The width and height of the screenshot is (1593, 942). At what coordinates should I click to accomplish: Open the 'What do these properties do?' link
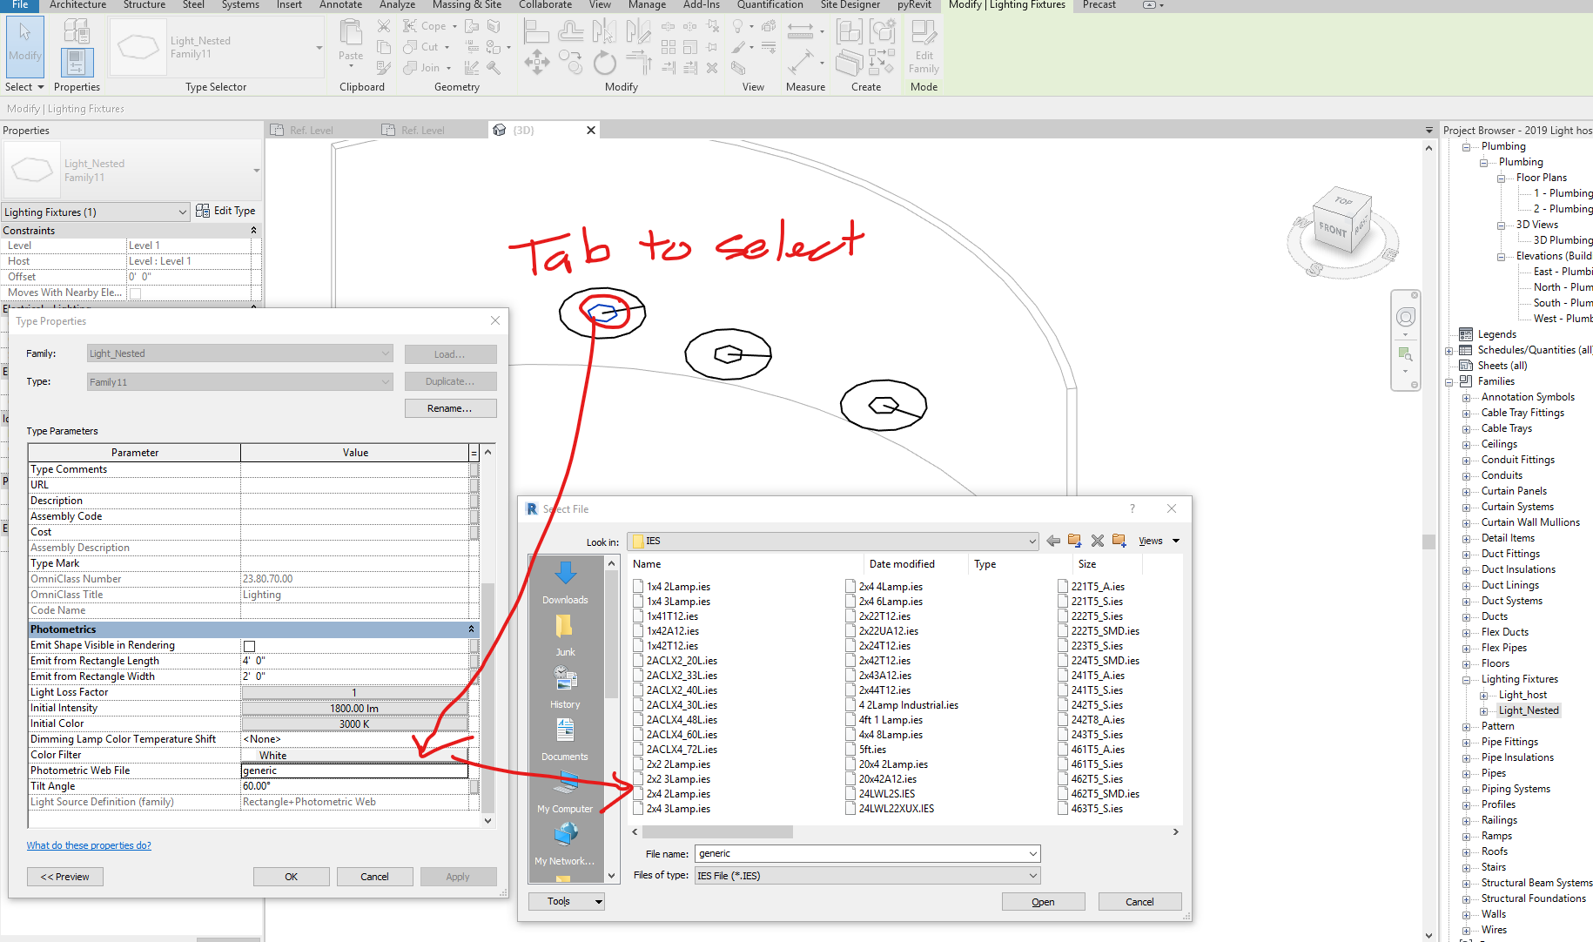point(89,844)
